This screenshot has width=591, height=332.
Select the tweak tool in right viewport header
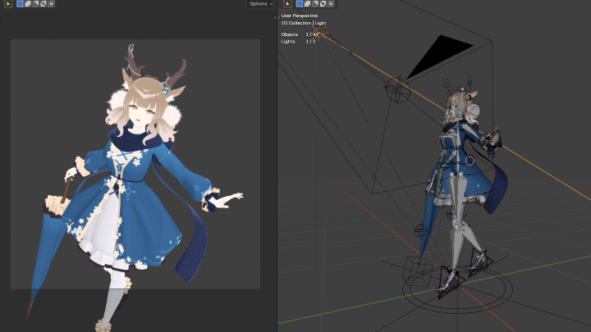tap(287, 4)
